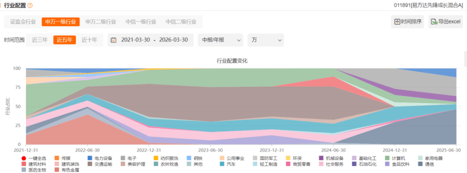
Task: Select the 近三年 time range option
Action: tap(40, 40)
